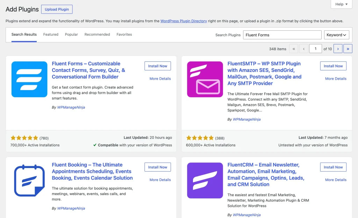Click 'Untested with your version of WordPress'
Image resolution: width=358 pixels, height=218 pixels.
[x=313, y=145]
